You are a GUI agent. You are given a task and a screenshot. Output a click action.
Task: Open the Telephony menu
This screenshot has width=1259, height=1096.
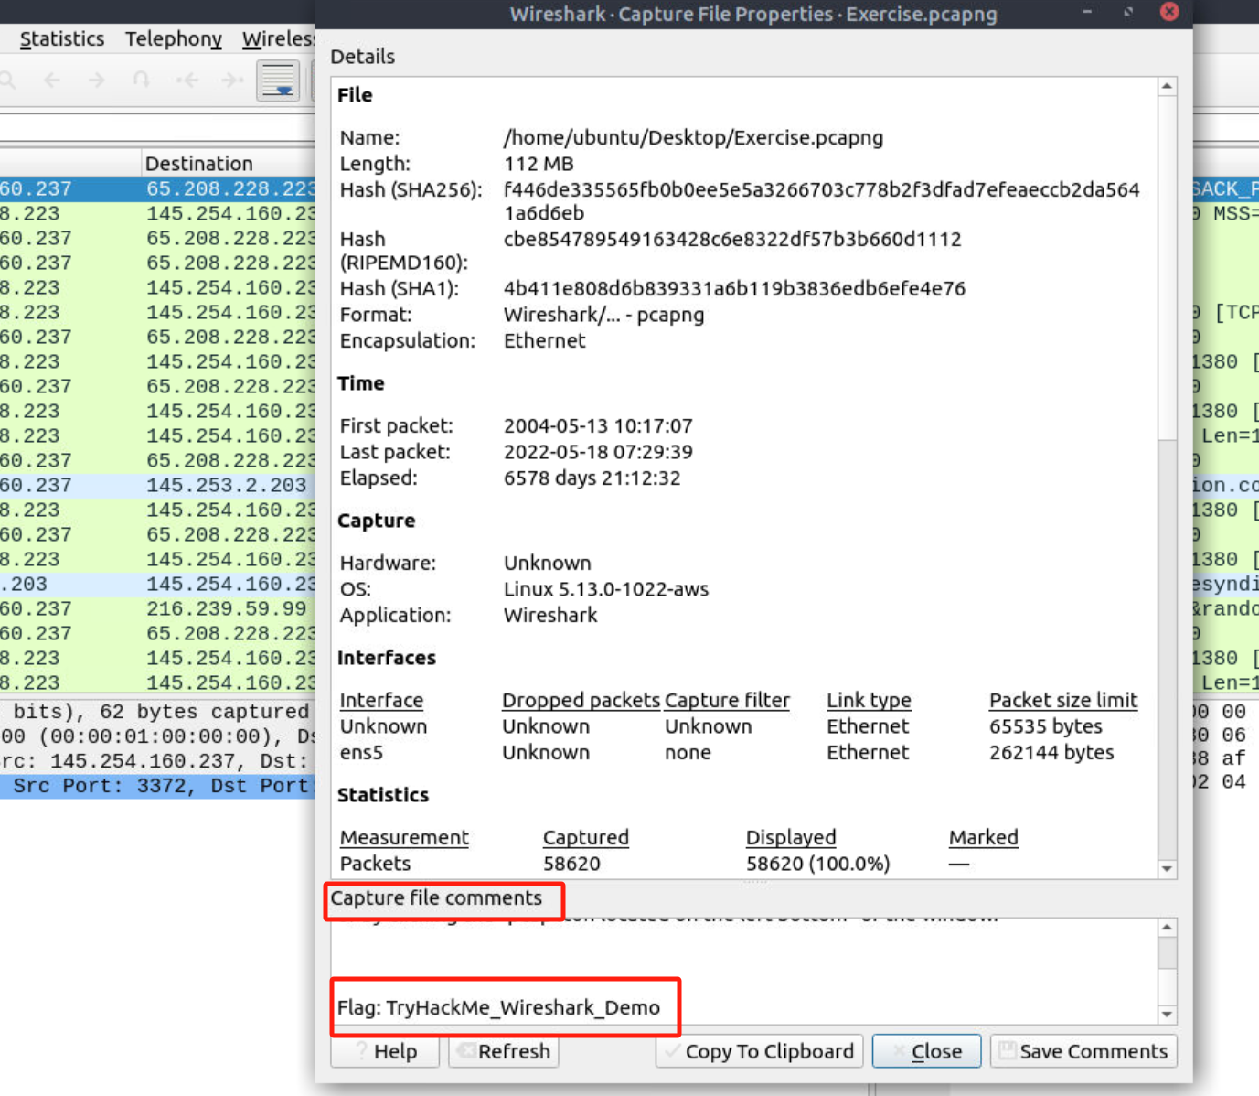click(174, 38)
